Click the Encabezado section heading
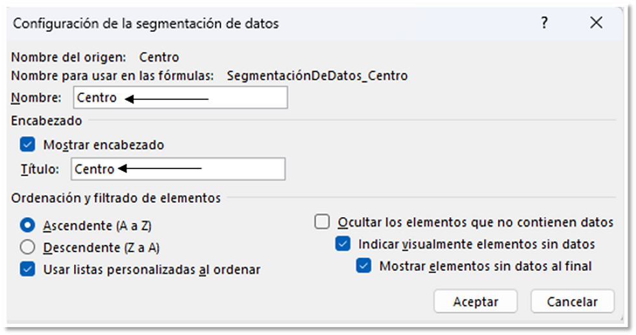 (x=46, y=121)
